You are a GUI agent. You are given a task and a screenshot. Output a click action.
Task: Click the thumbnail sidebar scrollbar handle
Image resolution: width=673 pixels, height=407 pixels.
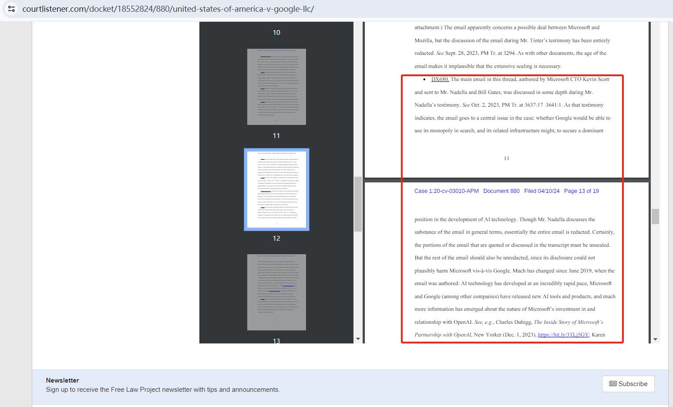(x=358, y=204)
